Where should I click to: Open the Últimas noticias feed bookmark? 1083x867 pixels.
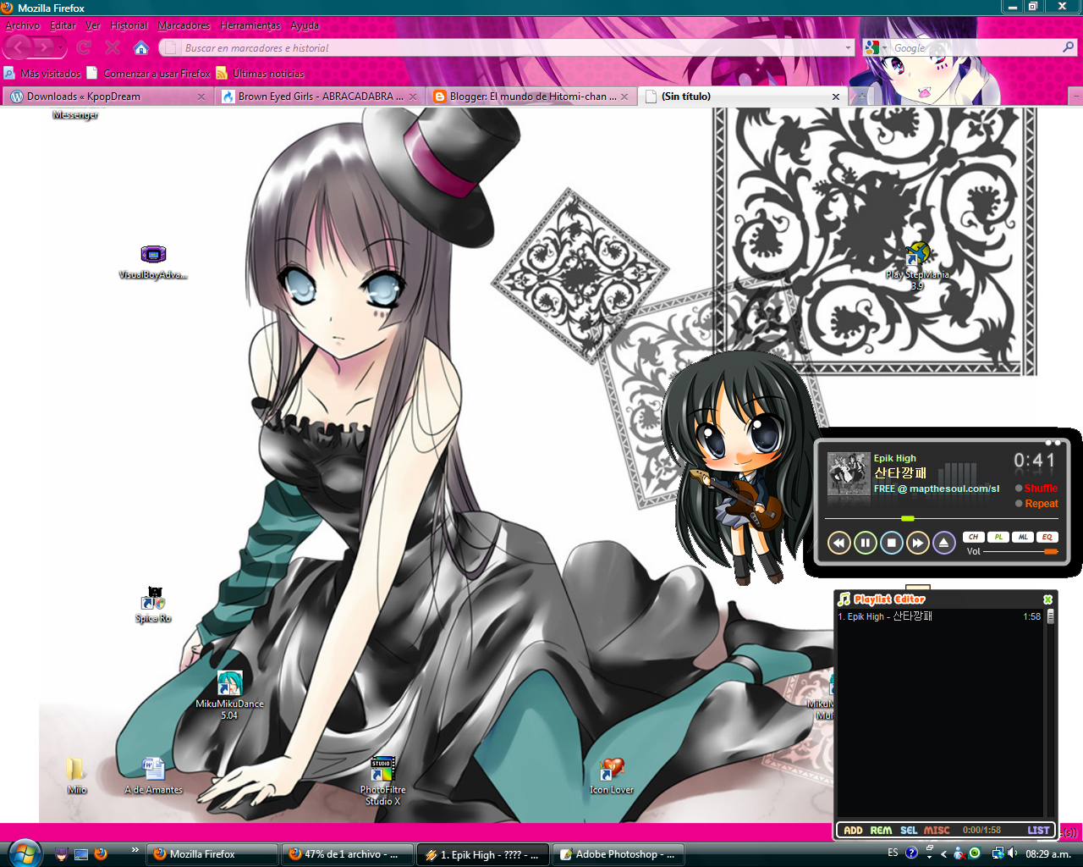tap(261, 74)
